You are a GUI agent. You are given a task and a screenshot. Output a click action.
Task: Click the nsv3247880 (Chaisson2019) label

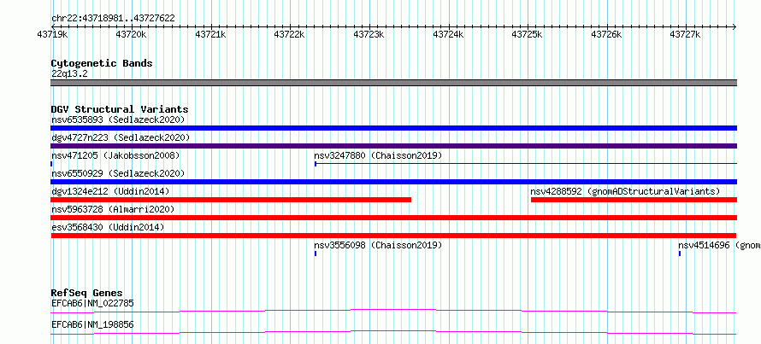[378, 155]
